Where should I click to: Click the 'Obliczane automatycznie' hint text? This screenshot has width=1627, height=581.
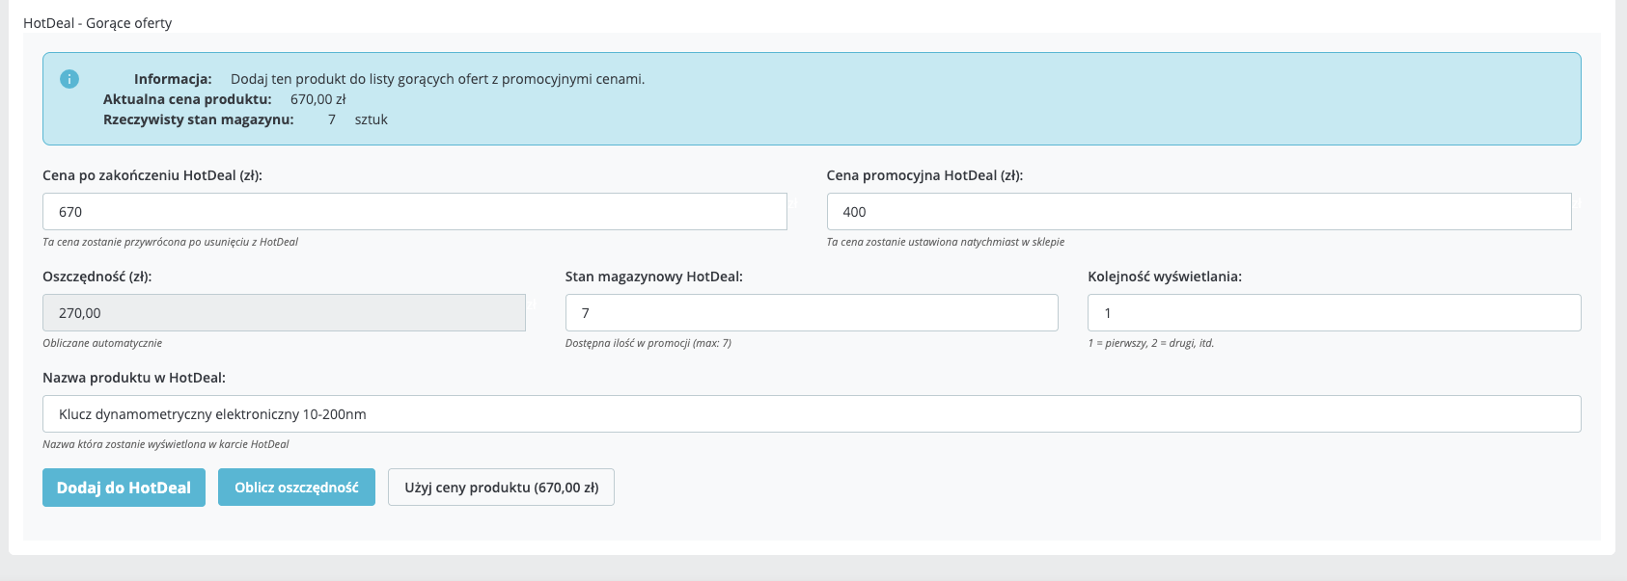(102, 343)
